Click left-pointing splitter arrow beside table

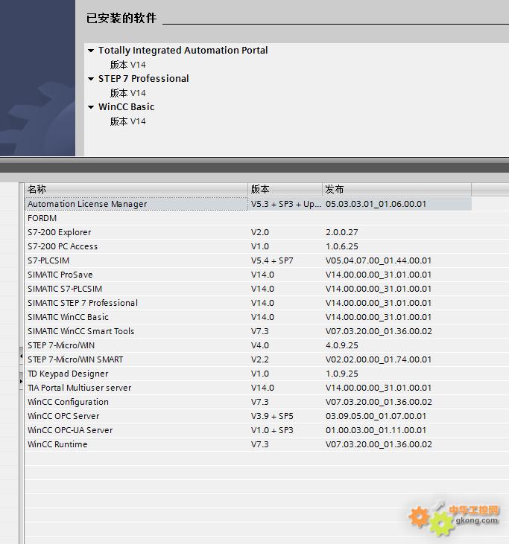point(21,356)
